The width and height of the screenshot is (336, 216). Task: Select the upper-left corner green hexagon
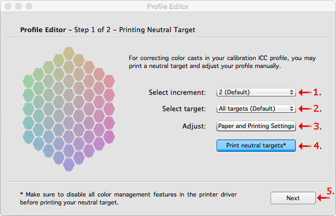(x=29, y=81)
